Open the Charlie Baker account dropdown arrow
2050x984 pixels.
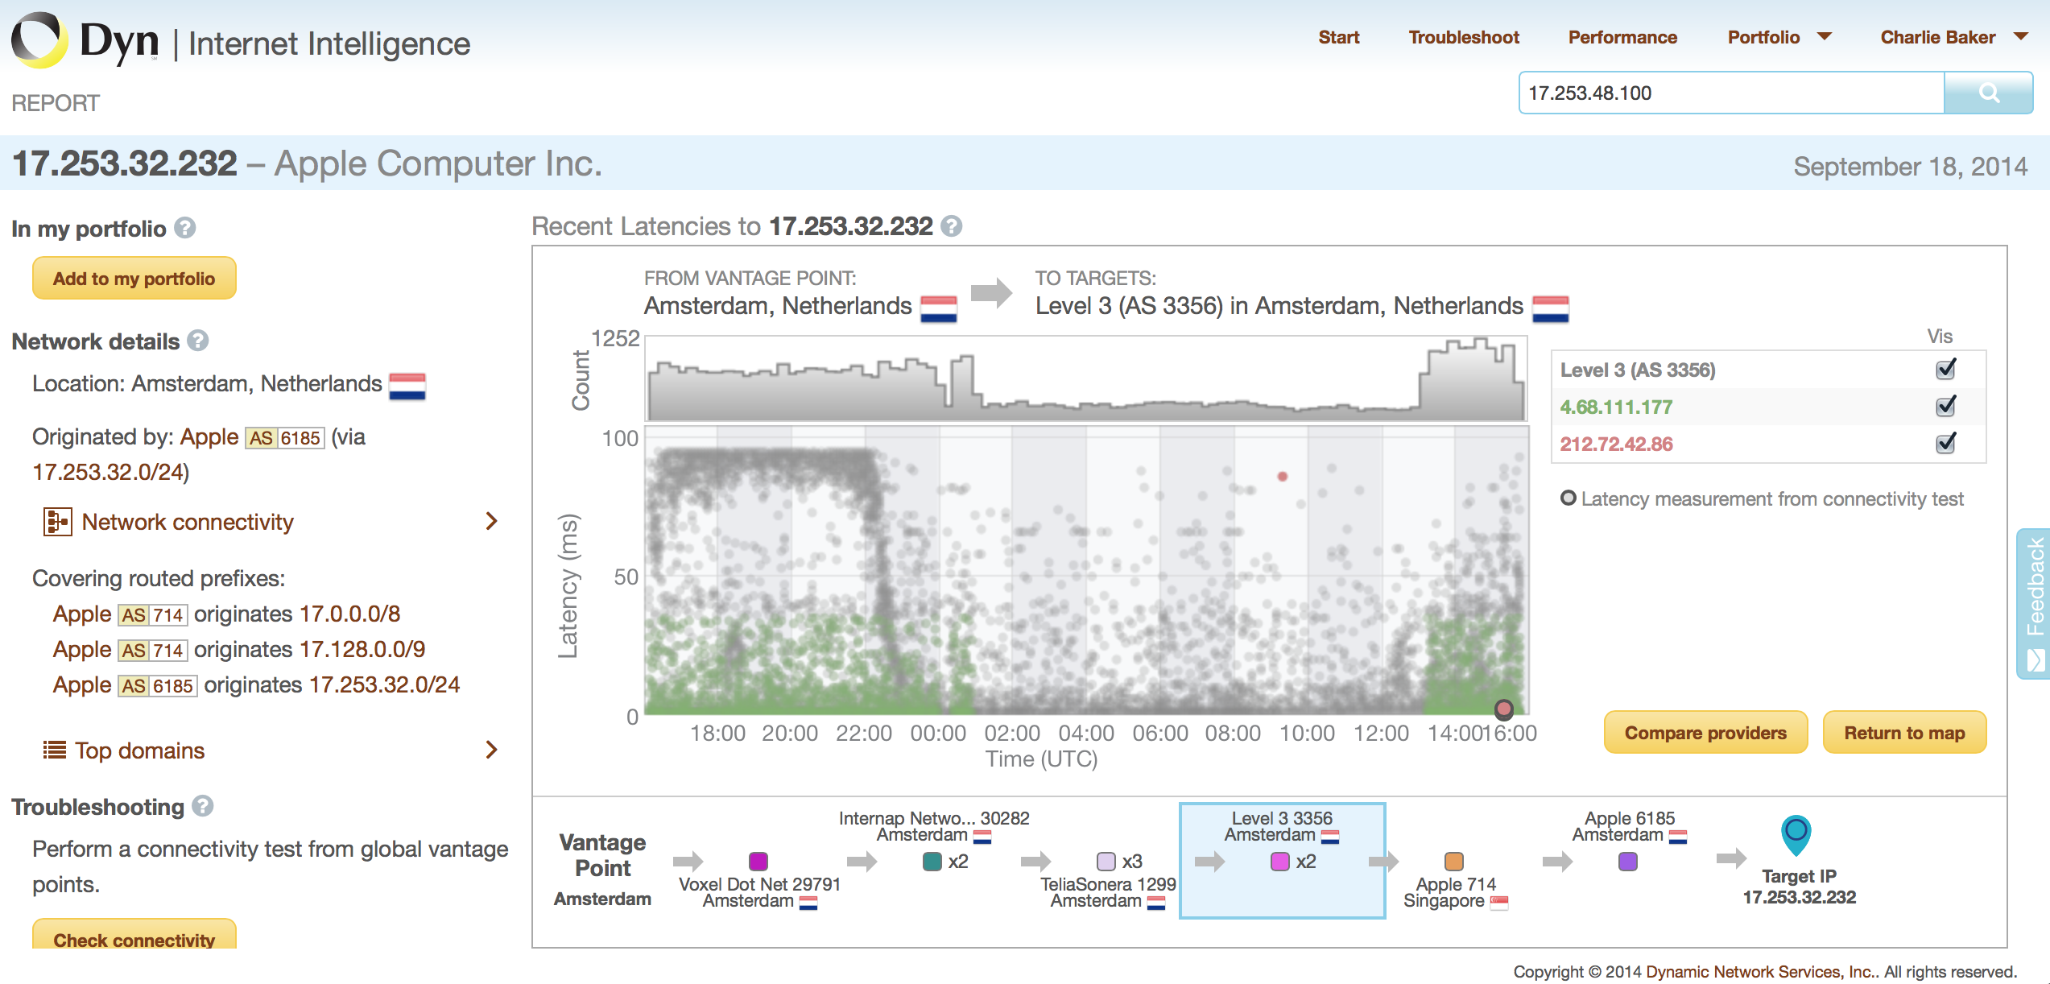click(x=2020, y=37)
